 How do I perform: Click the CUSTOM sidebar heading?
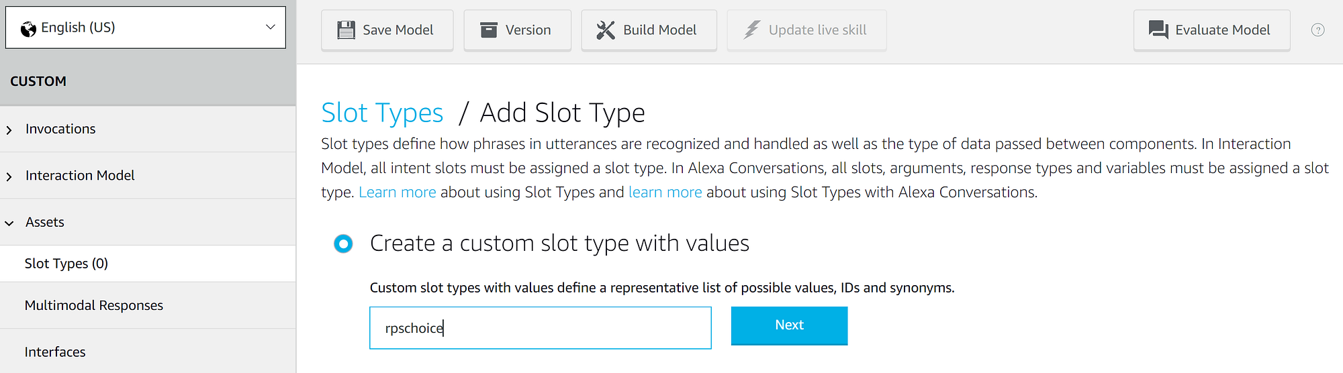pyautogui.click(x=38, y=81)
